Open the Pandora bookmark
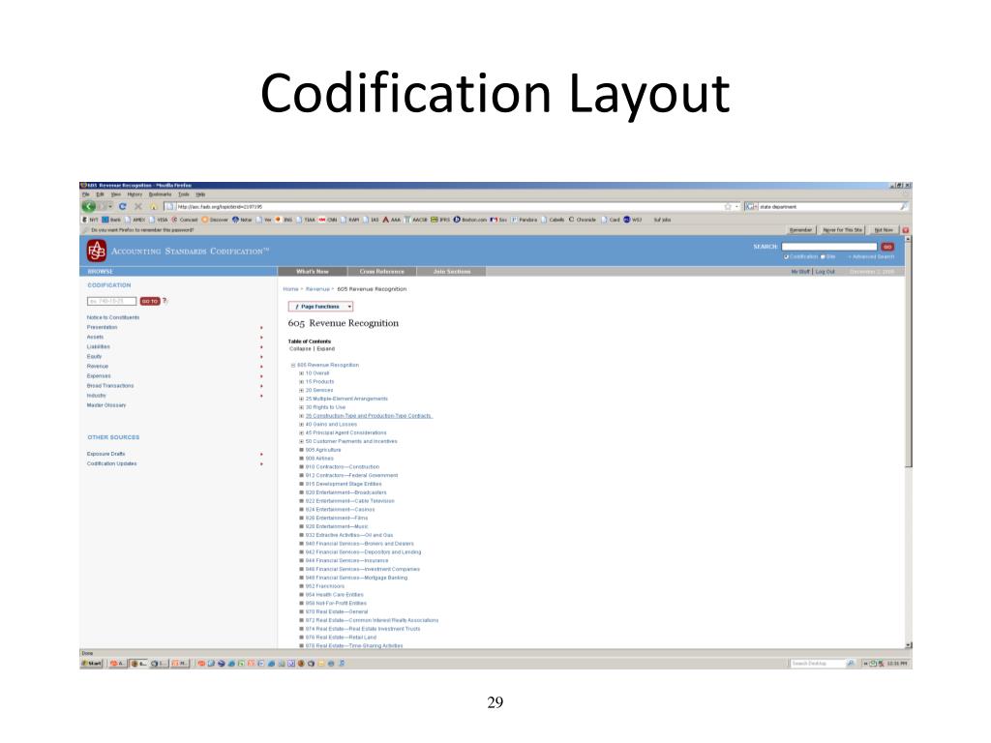This screenshot has width=991, height=743. 525,220
